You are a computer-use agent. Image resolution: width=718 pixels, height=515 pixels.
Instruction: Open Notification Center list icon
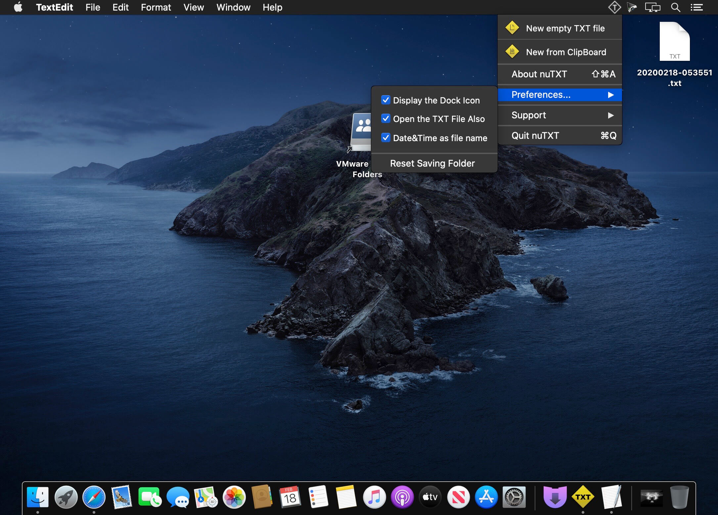[x=696, y=7]
